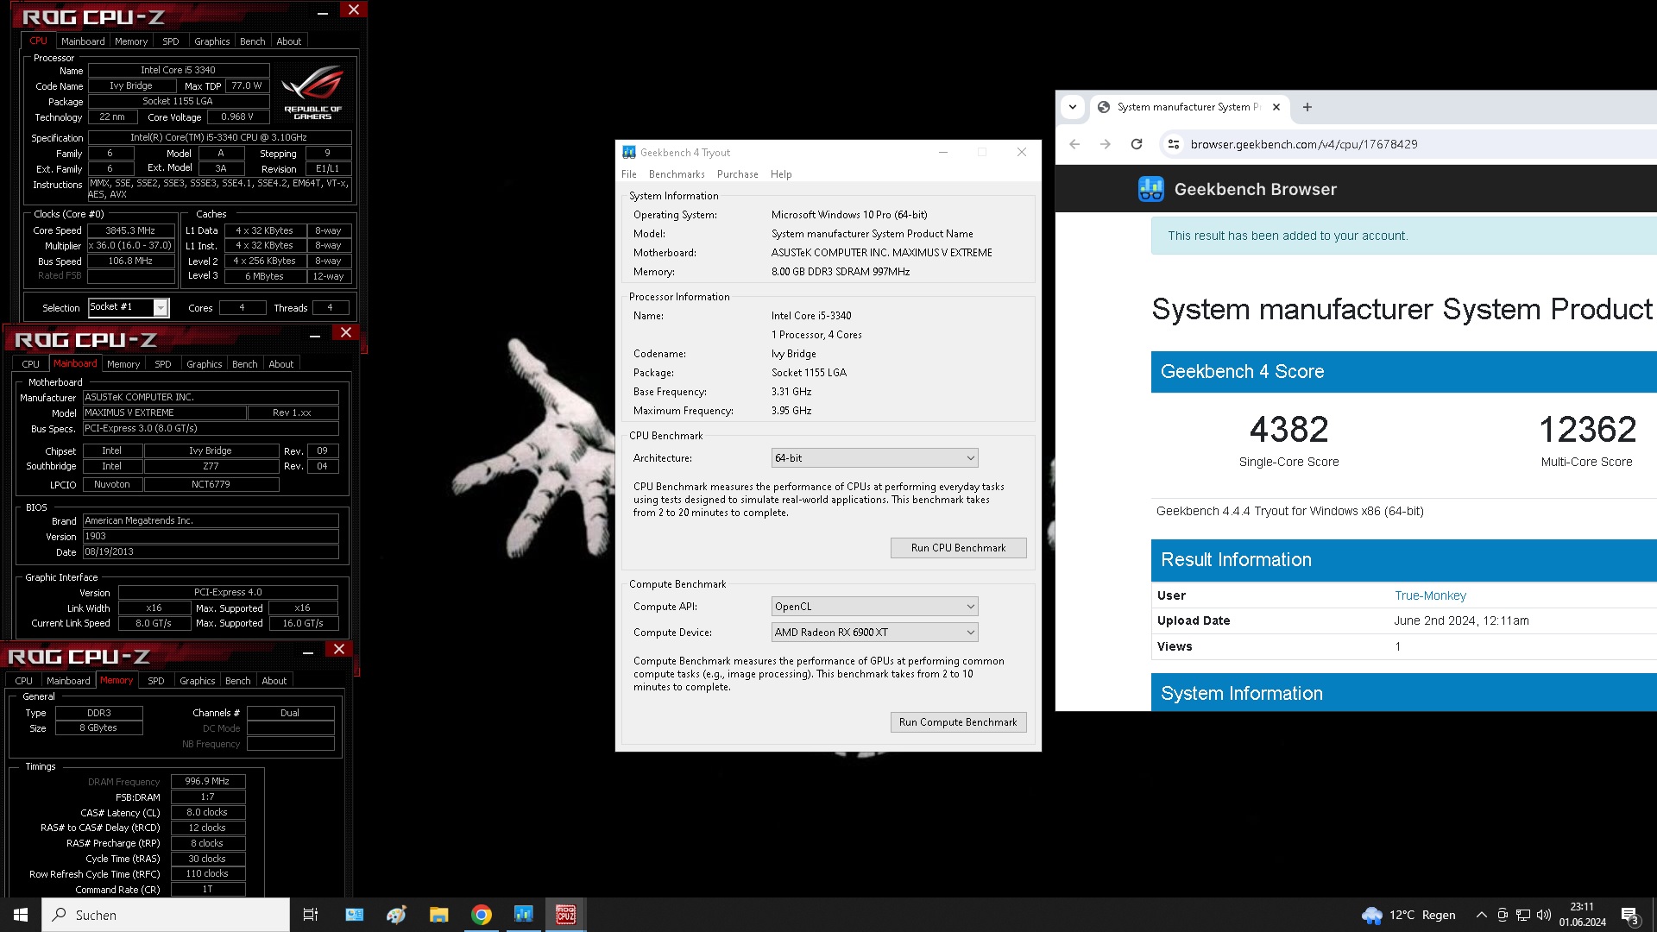
Task: Click the multi-core score 12362
Action: [x=1587, y=430]
